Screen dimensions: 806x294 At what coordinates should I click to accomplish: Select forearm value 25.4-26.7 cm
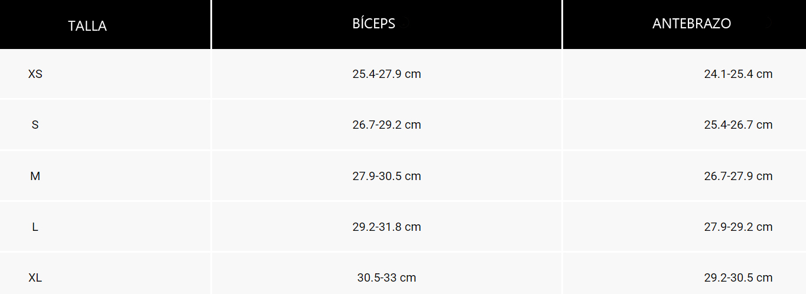(x=738, y=125)
